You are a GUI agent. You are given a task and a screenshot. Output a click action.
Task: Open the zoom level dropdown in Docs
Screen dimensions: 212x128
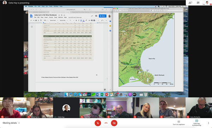point(46,20)
